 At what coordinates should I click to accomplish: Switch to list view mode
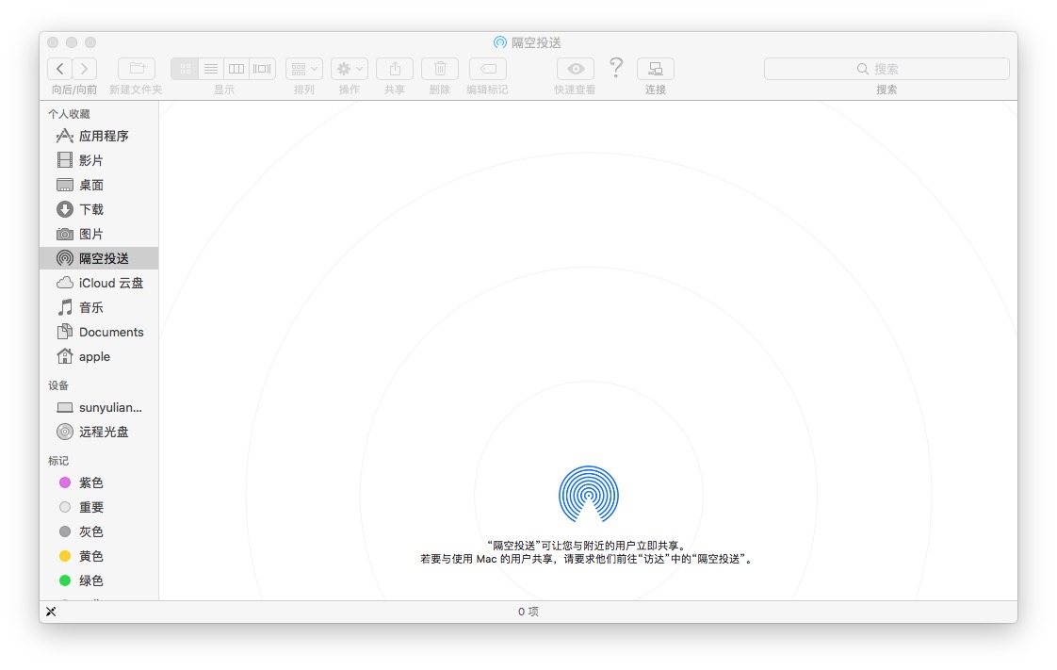coord(211,69)
